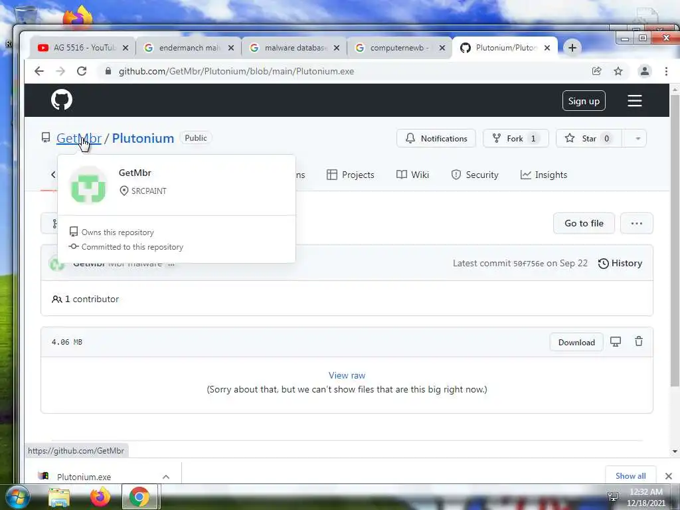The height and width of the screenshot is (510, 680).
Task: Click the Notifications button
Action: pyautogui.click(x=436, y=138)
